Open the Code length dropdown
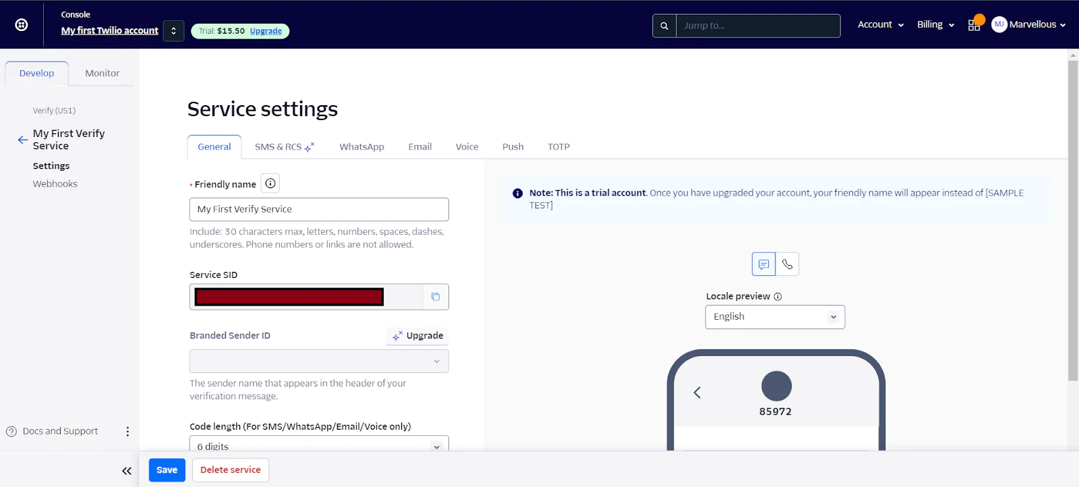Screen dimensions: 1079x487 [x=319, y=443]
